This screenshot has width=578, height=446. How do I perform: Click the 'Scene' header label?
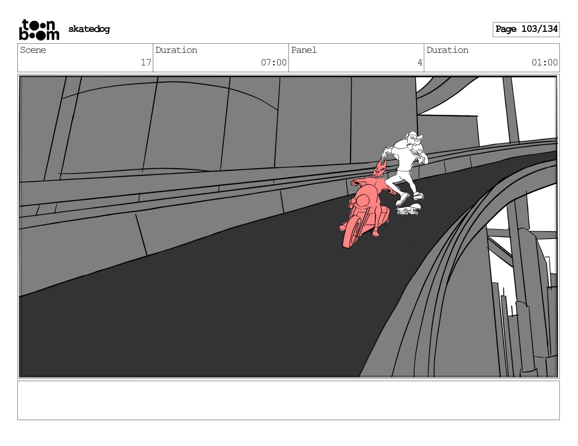[x=33, y=50]
